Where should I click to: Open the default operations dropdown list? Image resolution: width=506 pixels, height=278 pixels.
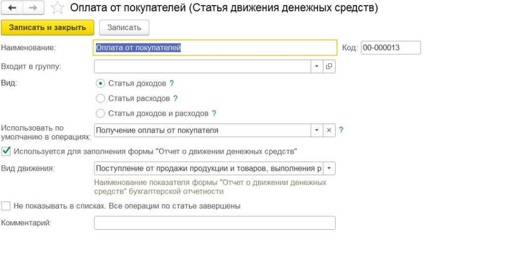[317, 130]
